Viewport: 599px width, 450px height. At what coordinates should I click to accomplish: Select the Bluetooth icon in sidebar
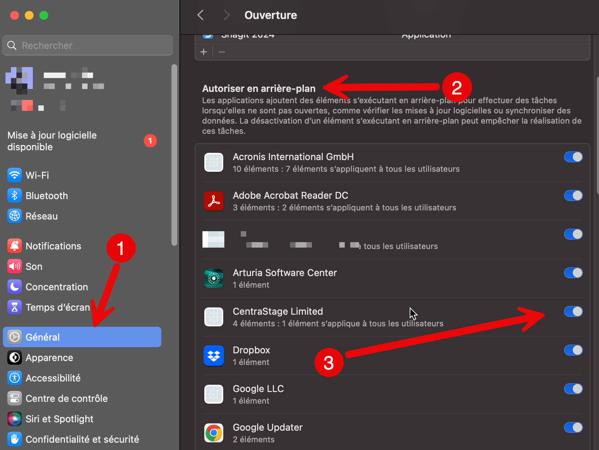[x=15, y=196]
